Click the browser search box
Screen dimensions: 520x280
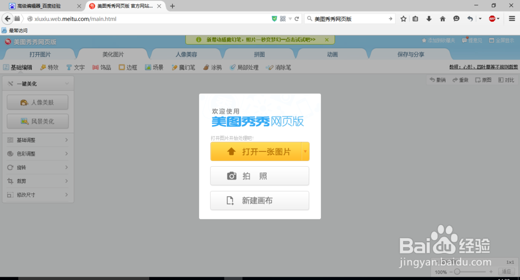click(350, 19)
